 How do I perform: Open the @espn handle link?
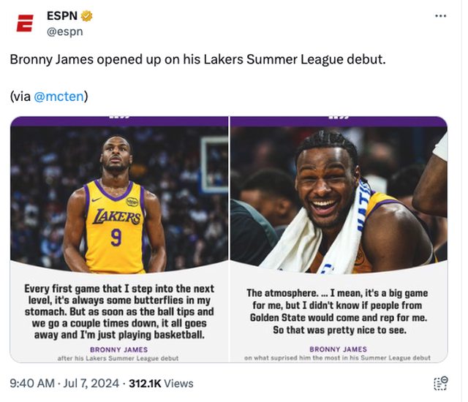[64, 31]
